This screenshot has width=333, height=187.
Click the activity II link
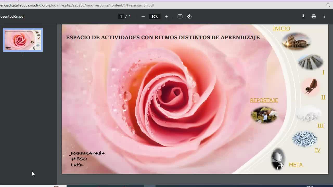point(323,97)
